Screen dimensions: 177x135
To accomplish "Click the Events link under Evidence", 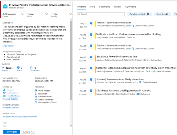I will (x=5, y=70).
